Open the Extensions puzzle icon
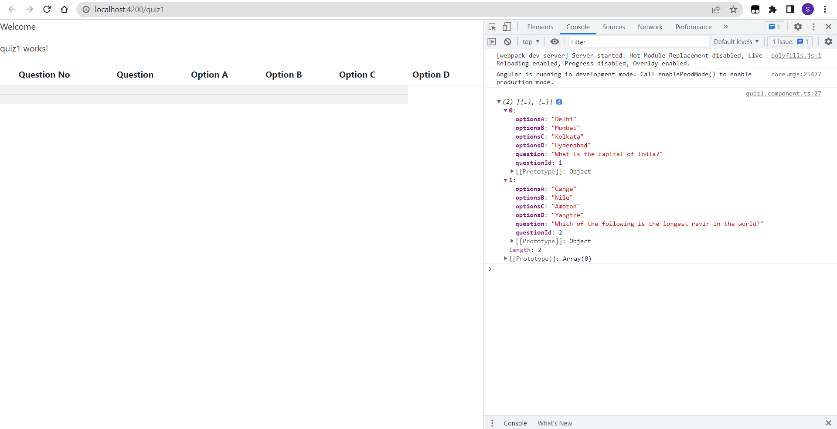The height and width of the screenshot is (429, 837). pos(772,9)
